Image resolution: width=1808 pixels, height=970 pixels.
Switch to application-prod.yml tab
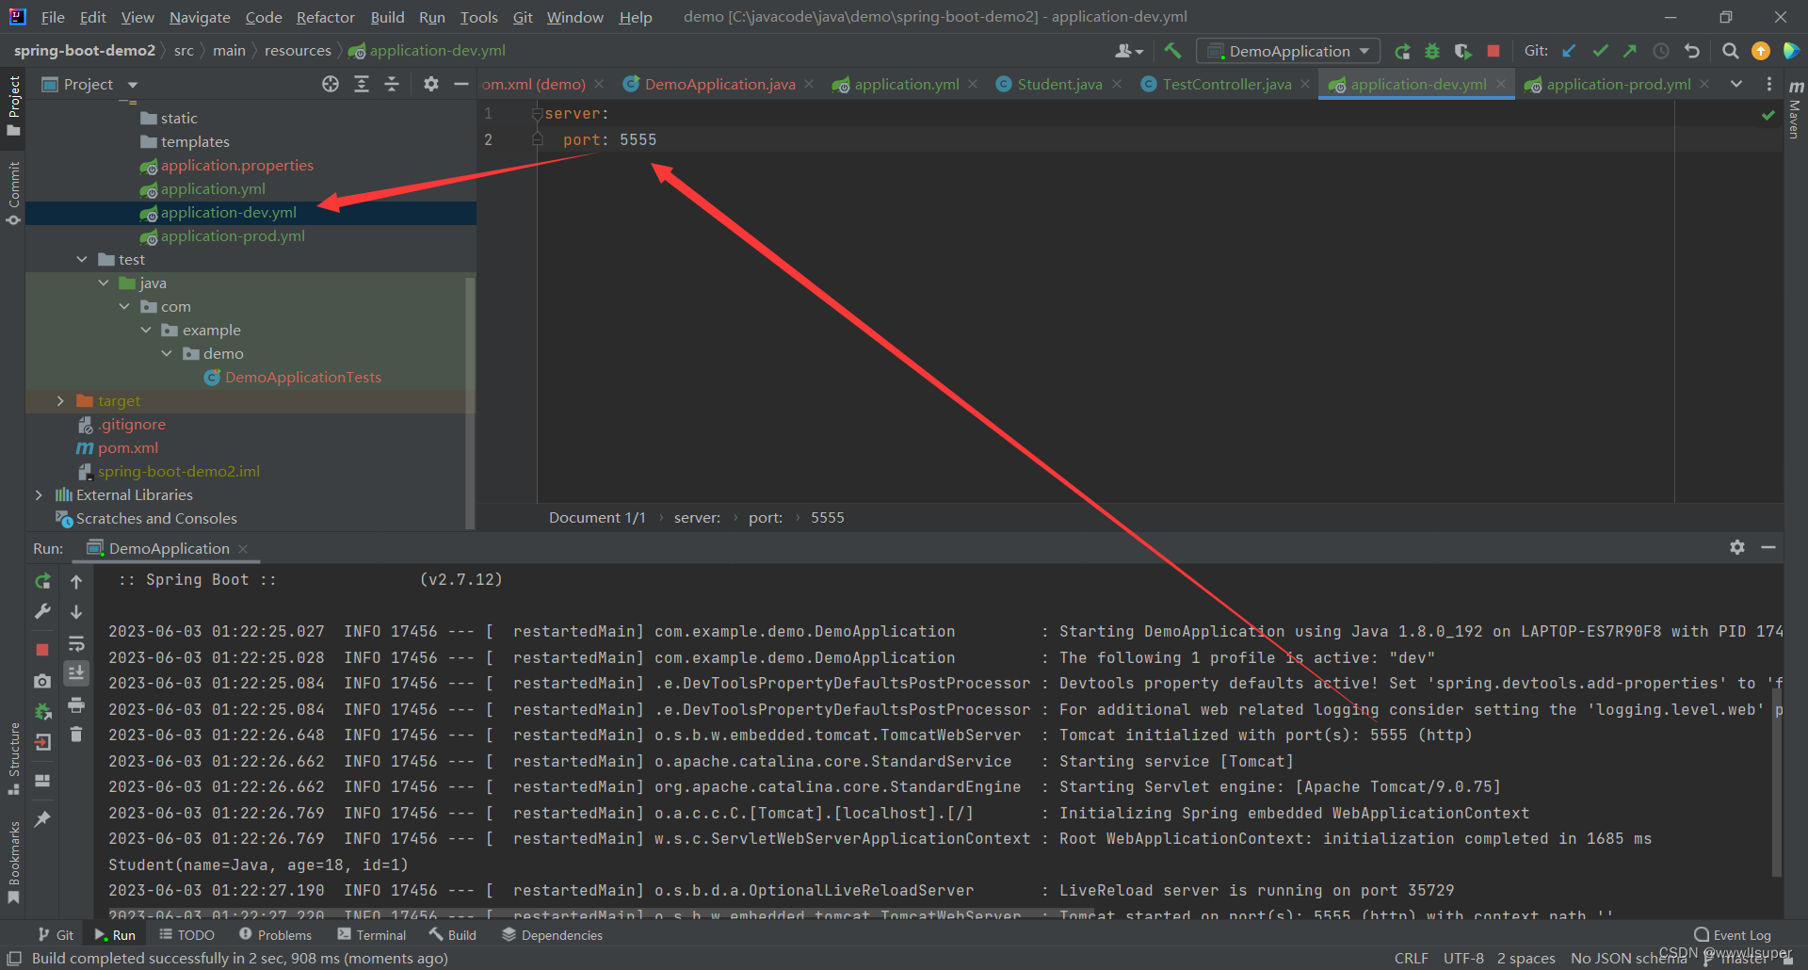(1618, 84)
